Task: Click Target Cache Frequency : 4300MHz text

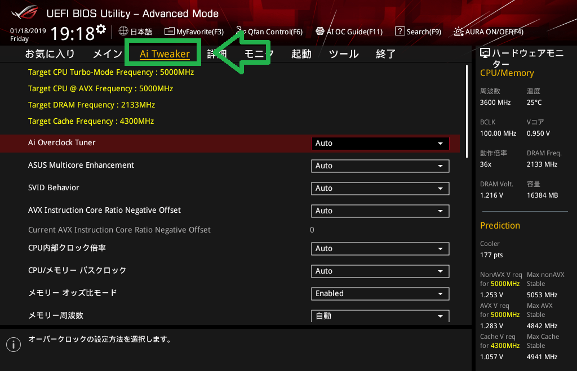Action: click(91, 121)
